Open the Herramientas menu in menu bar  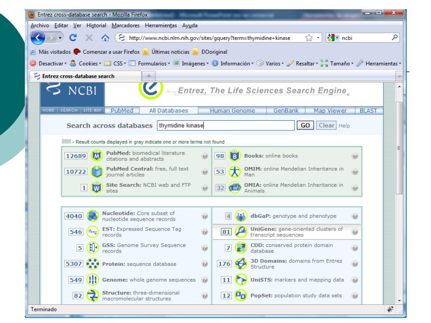[x=161, y=26]
